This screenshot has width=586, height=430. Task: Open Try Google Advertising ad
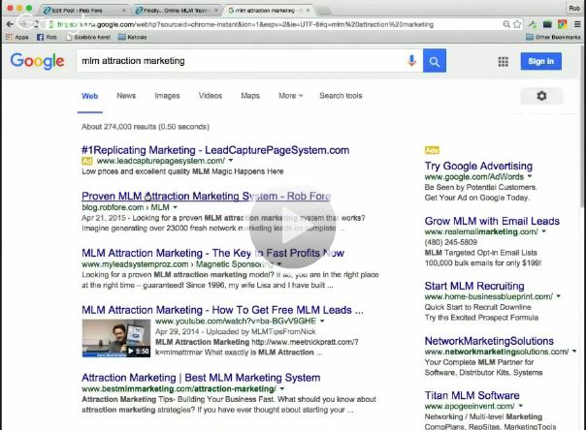478,166
